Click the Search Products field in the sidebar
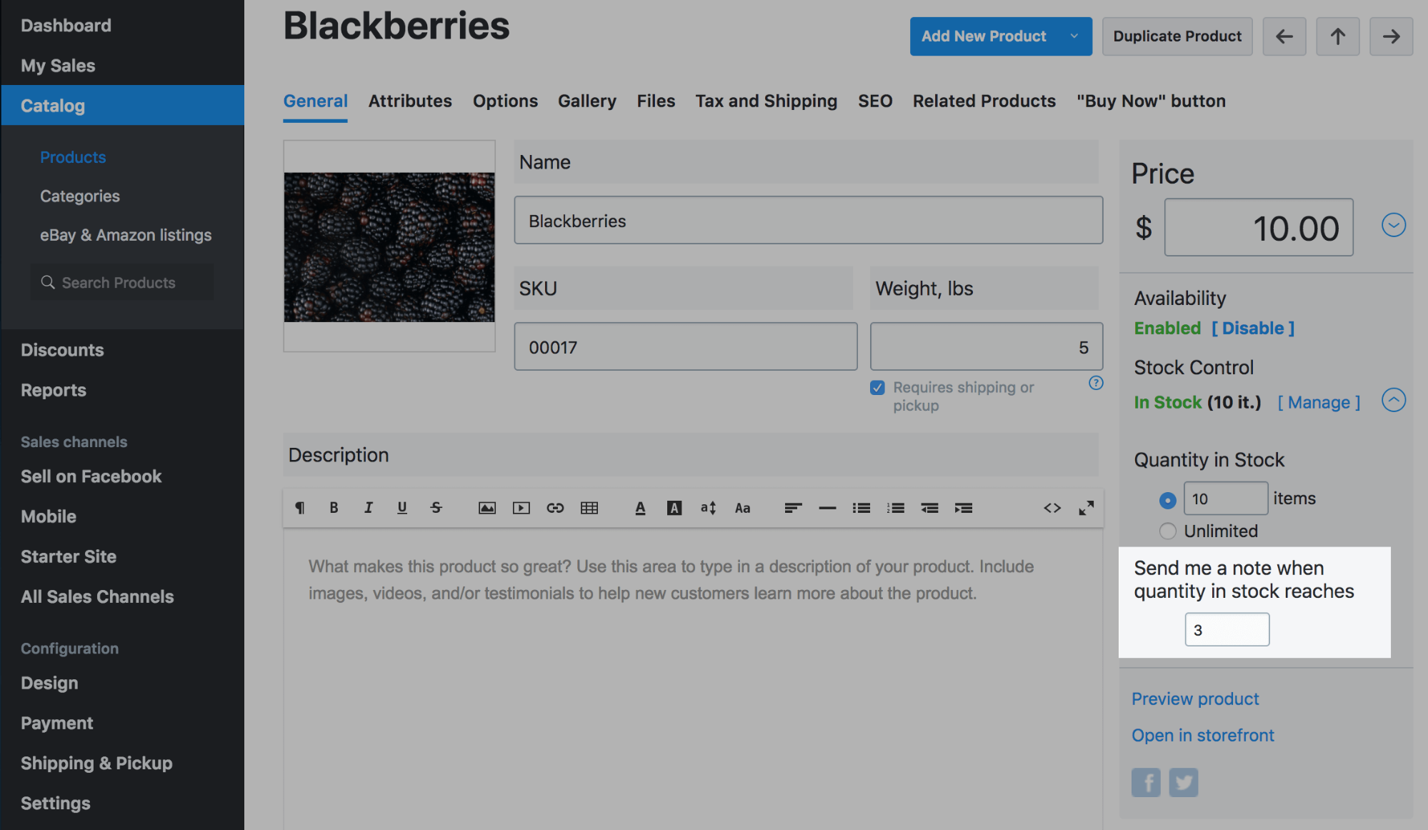Viewport: 1428px width, 830px height. [121, 282]
